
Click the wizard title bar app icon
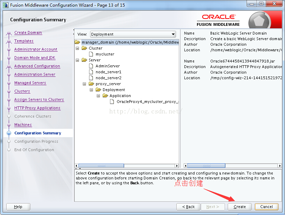tap(6, 5)
